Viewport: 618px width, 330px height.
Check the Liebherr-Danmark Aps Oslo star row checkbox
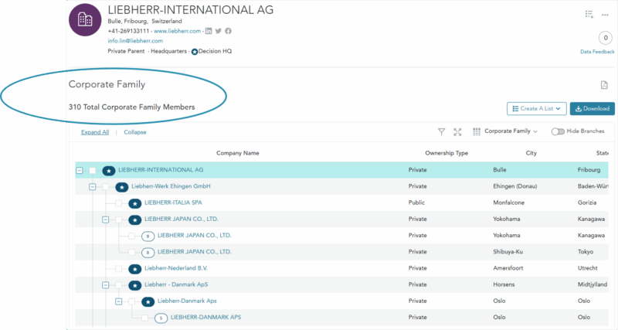click(131, 301)
